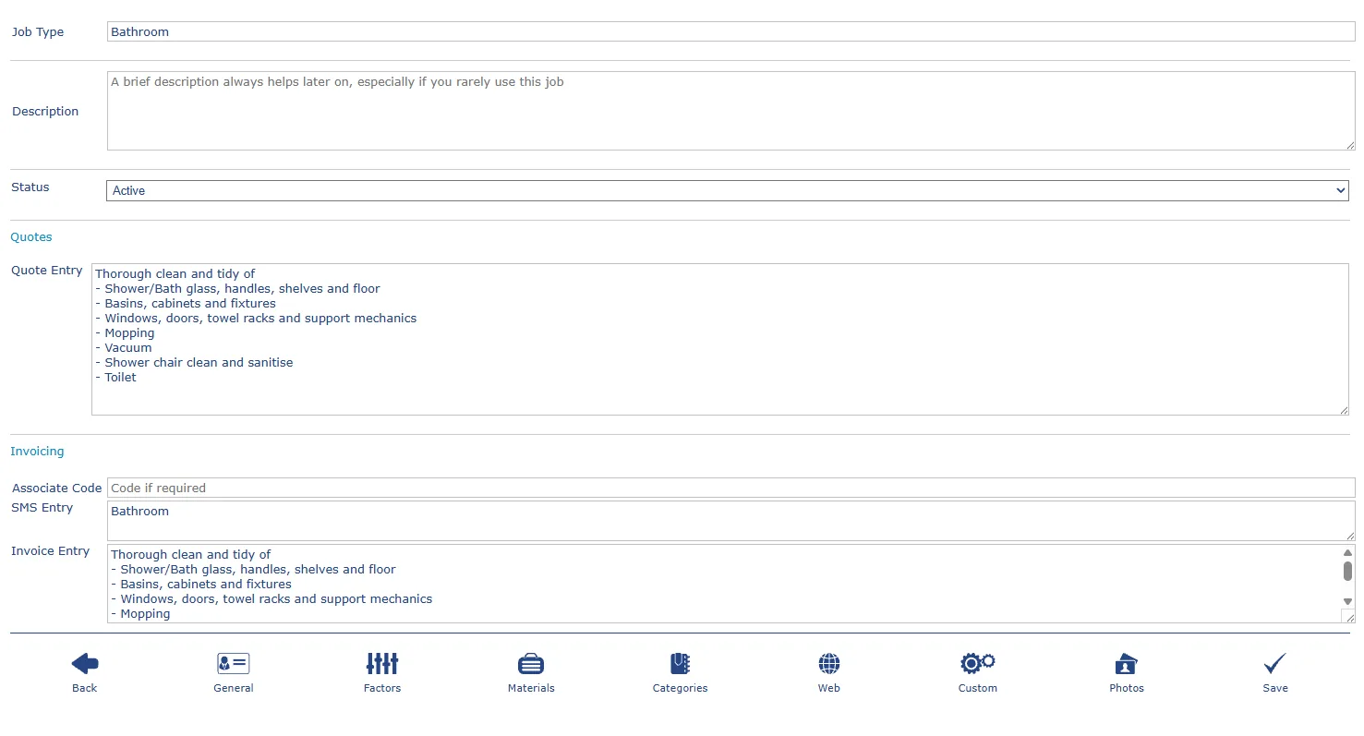The width and height of the screenshot is (1364, 736).
Task: Open the Web globe icon
Action: 829,663
